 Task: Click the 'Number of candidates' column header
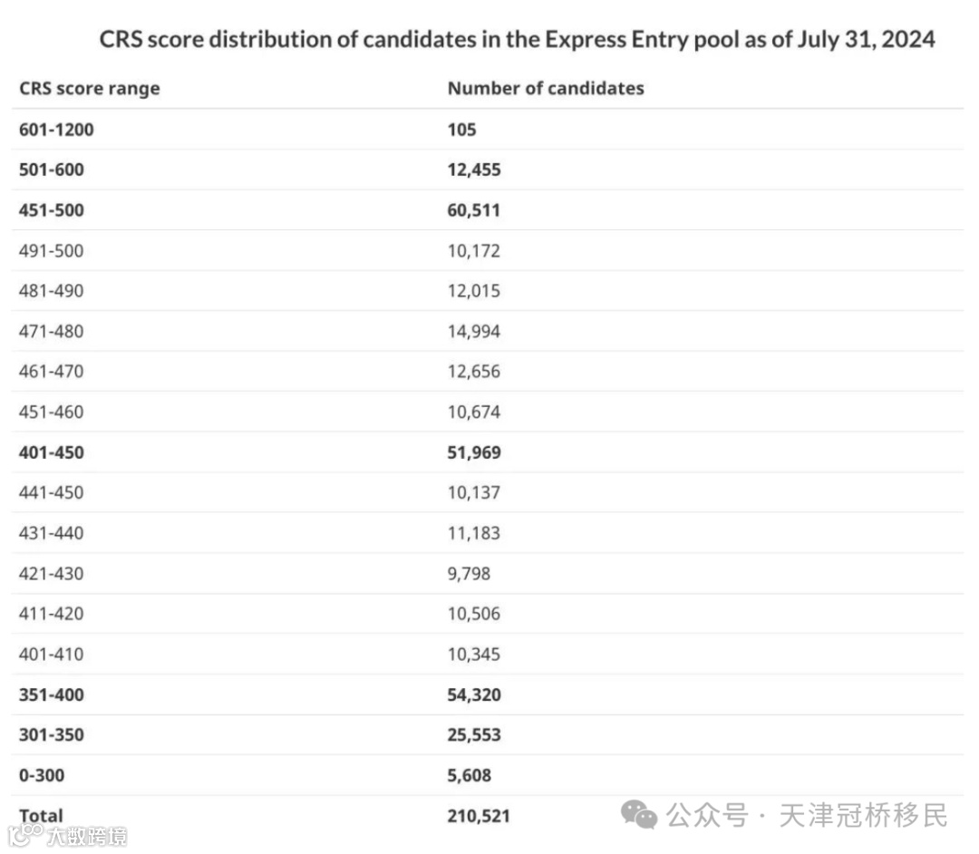(546, 88)
